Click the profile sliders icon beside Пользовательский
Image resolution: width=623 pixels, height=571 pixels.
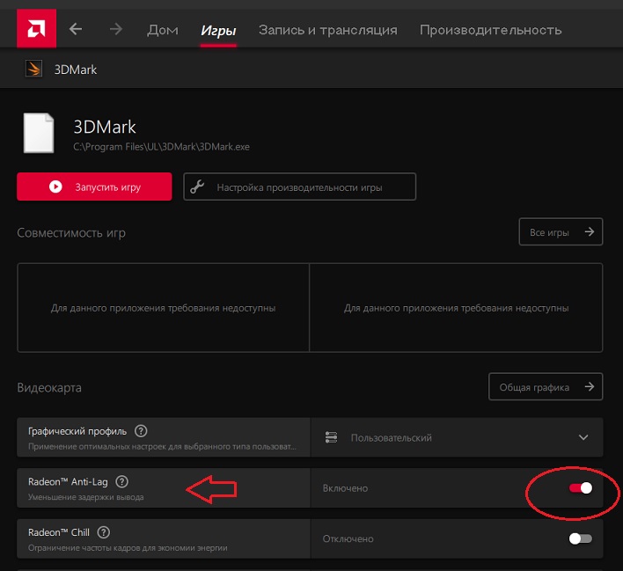[x=331, y=437]
